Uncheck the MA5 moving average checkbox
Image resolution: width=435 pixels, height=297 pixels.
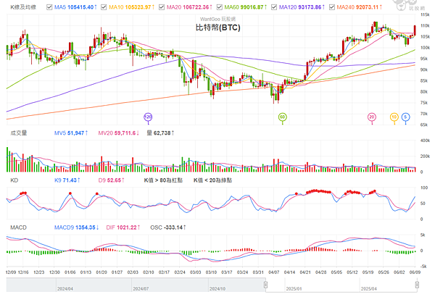[49, 7]
